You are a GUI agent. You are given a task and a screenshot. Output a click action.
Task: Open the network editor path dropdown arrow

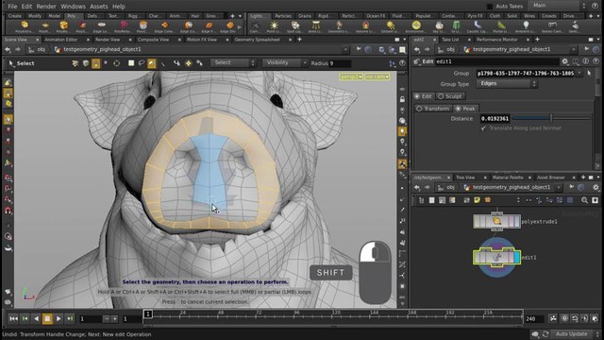coord(558,187)
